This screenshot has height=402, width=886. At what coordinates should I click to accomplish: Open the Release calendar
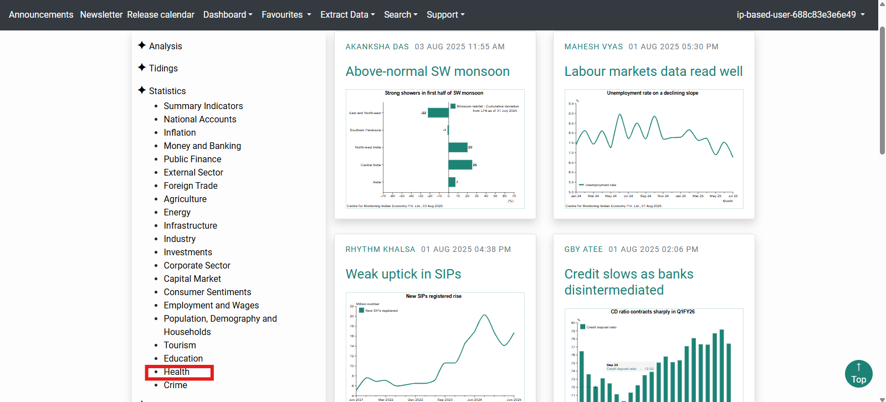(x=161, y=15)
